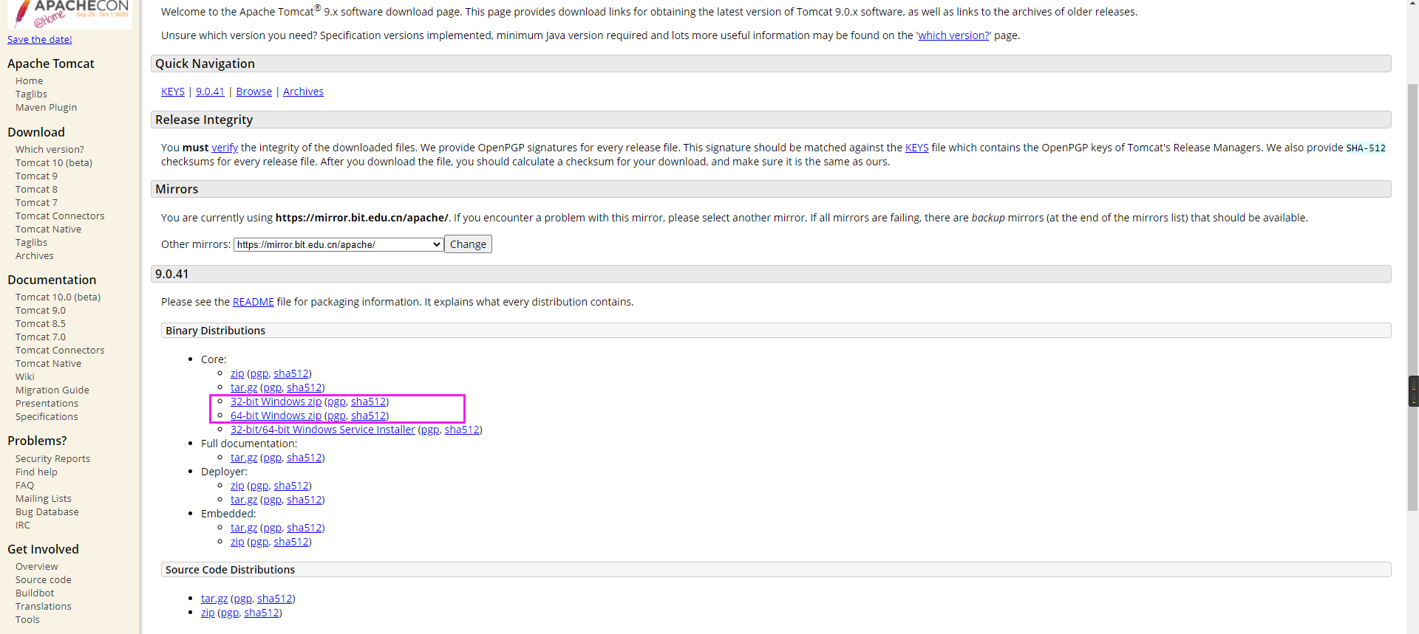This screenshot has height=634, width=1419.
Task: Download Embedded tar.gz file
Action: pos(244,528)
